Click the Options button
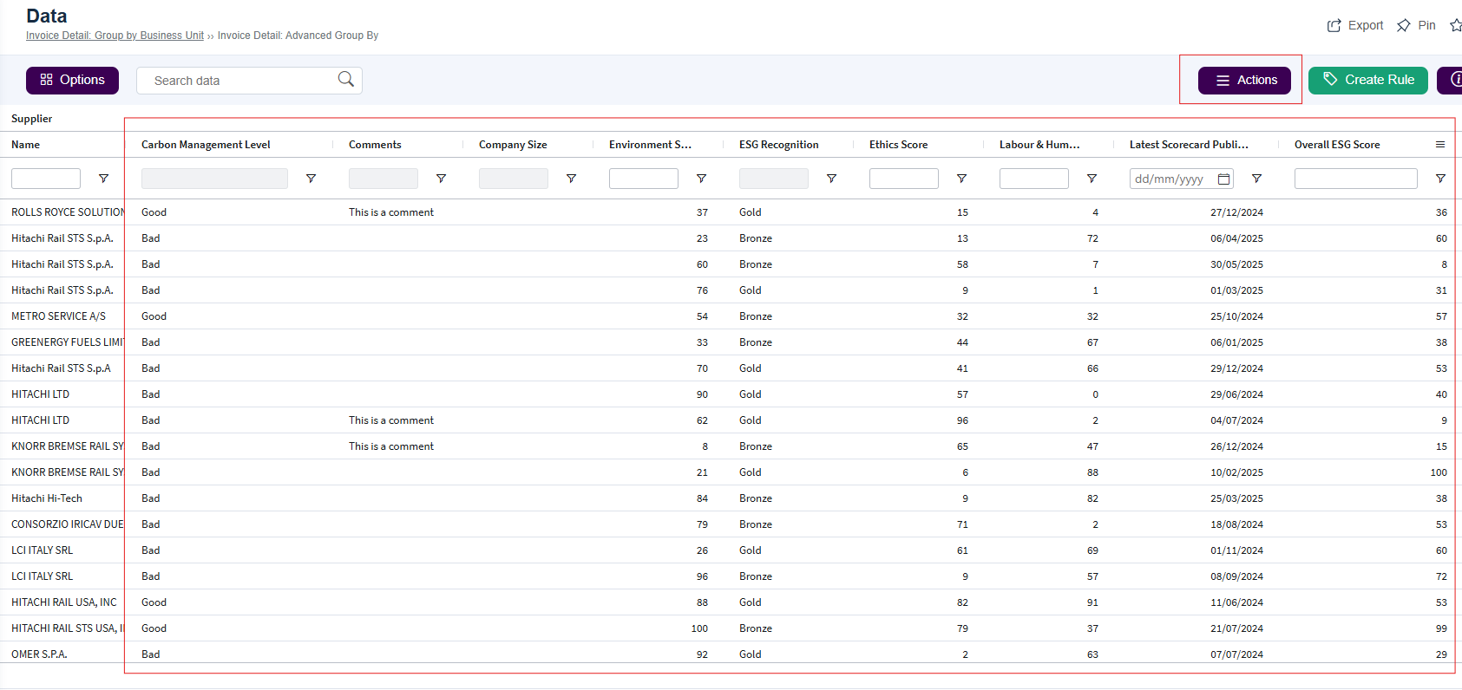 [x=72, y=80]
